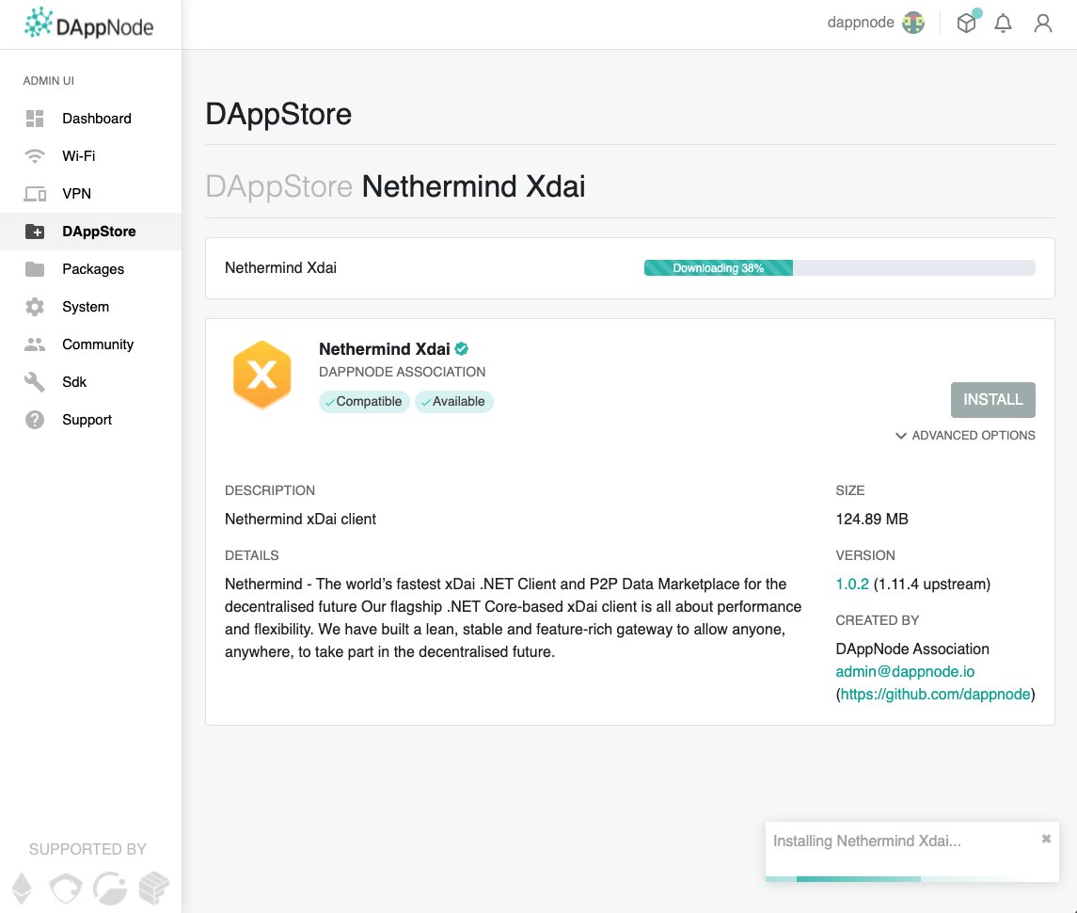Go to Dashboard page
Viewport: 1077px width, 913px height.
click(x=90, y=119)
